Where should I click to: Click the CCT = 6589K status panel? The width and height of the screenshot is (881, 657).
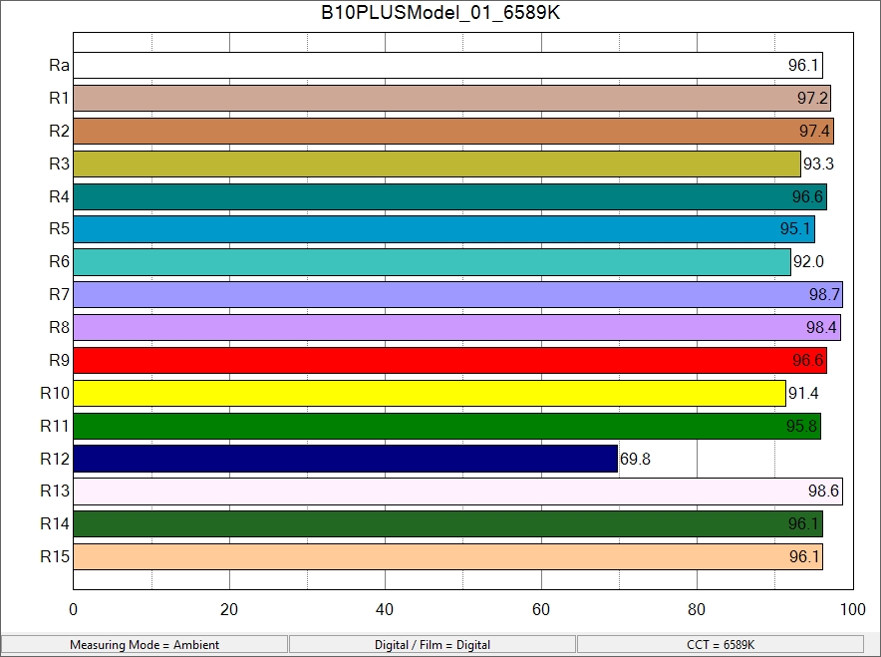721,645
